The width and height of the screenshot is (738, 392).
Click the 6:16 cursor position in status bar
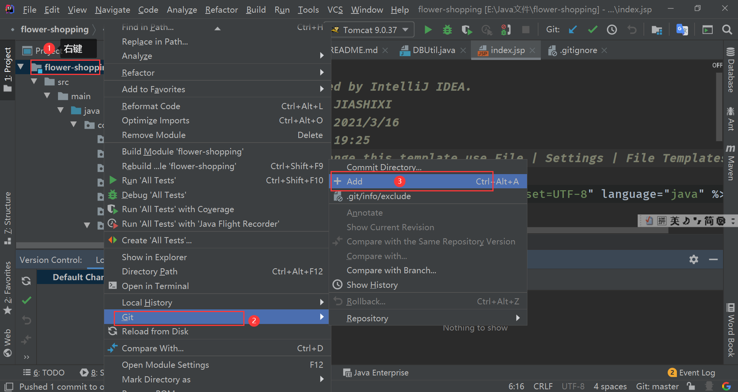click(x=516, y=386)
